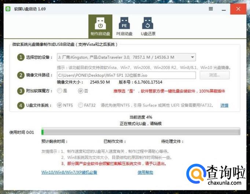
Task: Choose FAT32 file system option
Action: (x=87, y=105)
